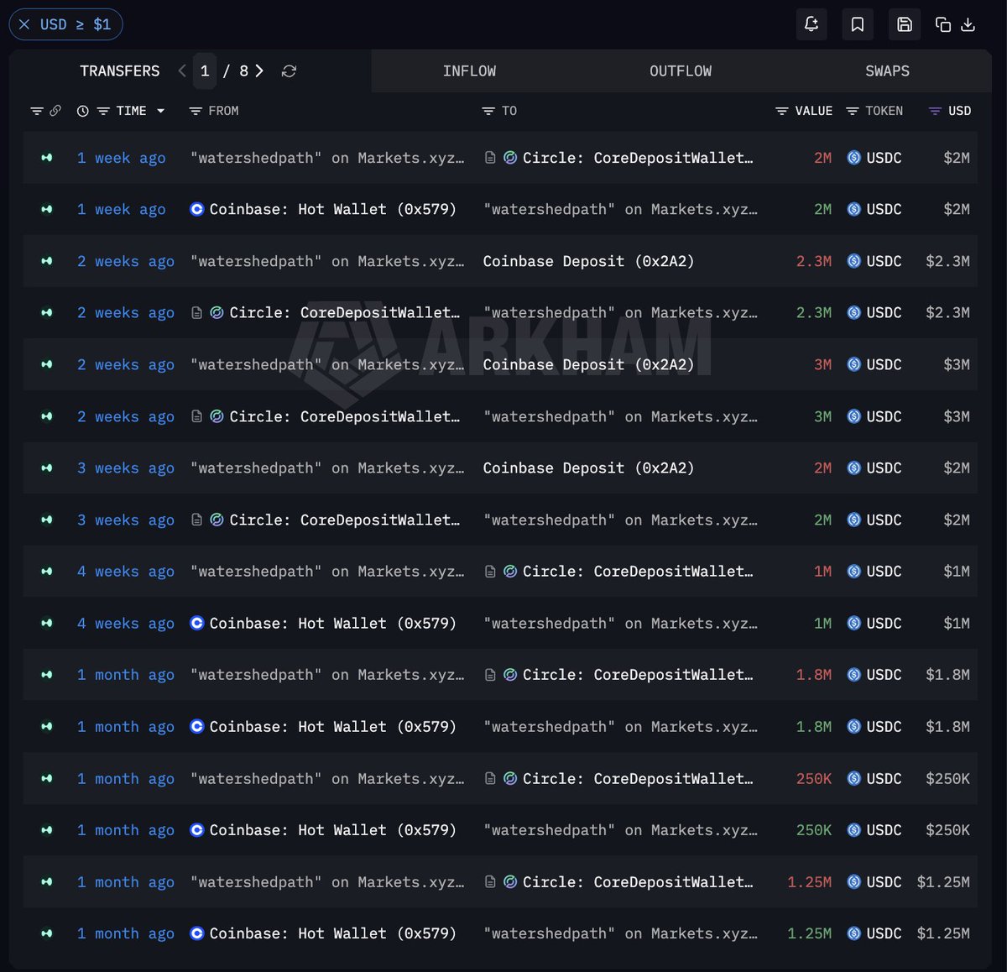The width and height of the screenshot is (1007, 972).
Task: Click the bookmark icon
Action: (x=858, y=24)
